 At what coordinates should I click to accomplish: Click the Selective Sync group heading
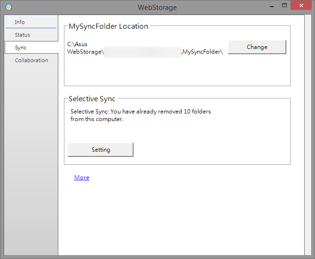tap(92, 98)
